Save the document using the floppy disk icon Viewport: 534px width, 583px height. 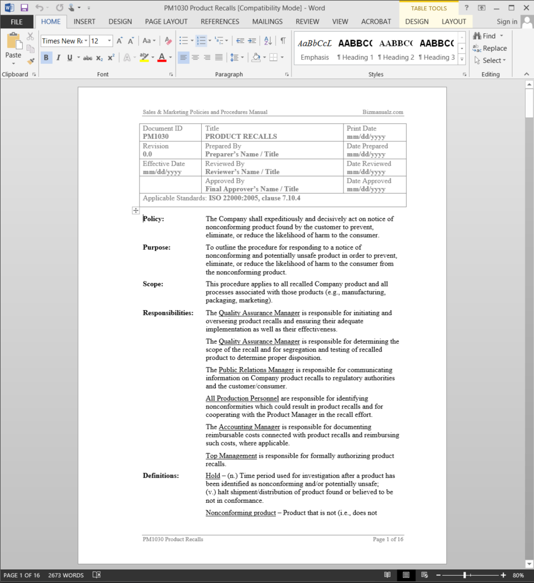(24, 7)
